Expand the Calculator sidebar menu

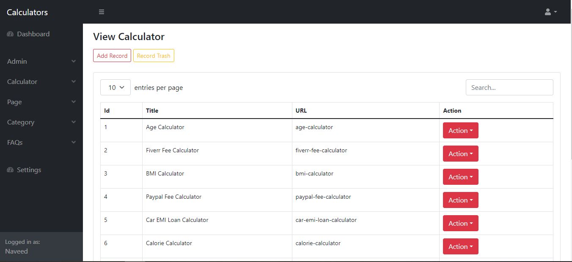41,81
